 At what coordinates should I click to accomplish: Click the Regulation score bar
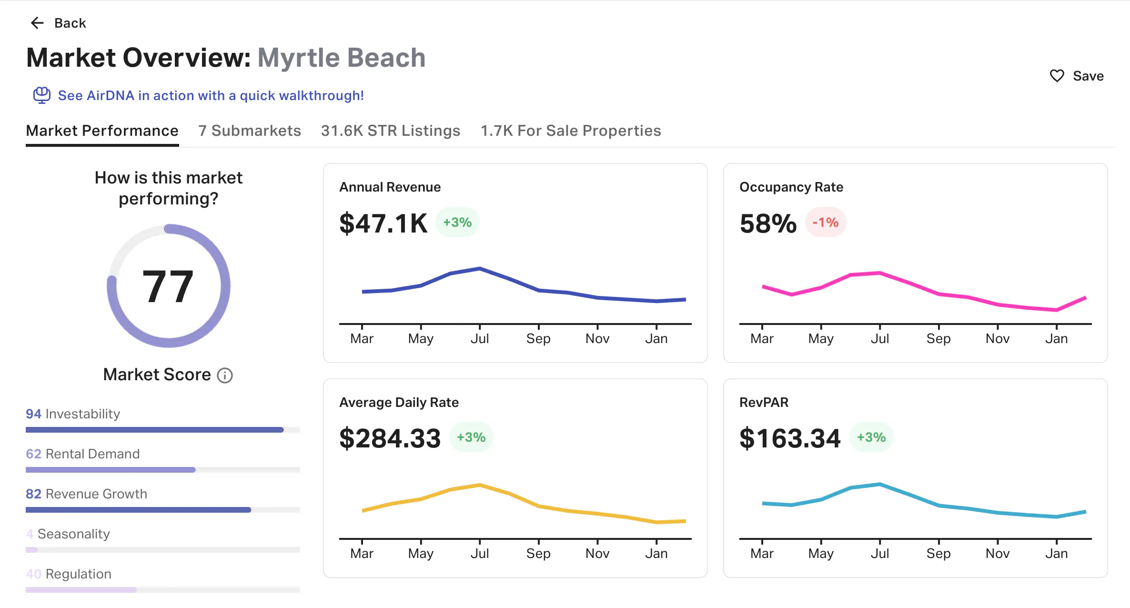point(163,590)
